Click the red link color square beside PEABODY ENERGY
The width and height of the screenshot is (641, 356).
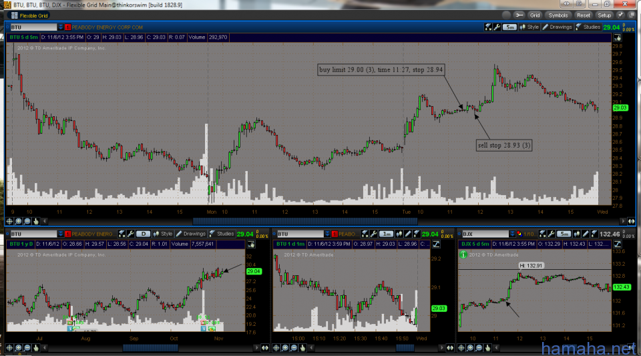67,27
